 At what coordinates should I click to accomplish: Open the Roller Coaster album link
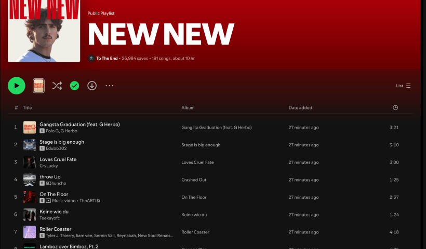coord(195,232)
